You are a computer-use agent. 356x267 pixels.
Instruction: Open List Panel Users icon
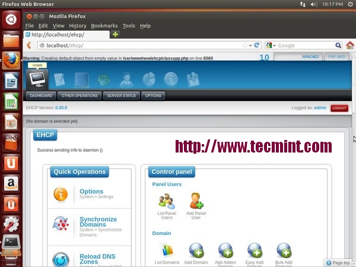(167, 201)
